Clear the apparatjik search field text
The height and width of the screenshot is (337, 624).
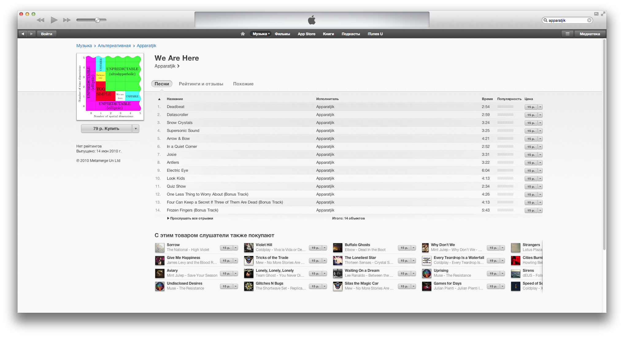click(x=589, y=20)
